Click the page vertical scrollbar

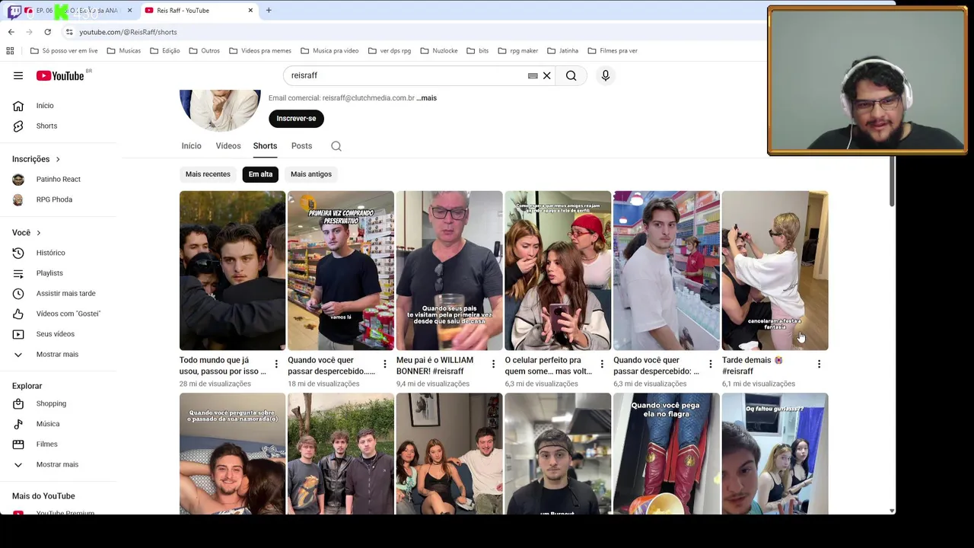892,183
